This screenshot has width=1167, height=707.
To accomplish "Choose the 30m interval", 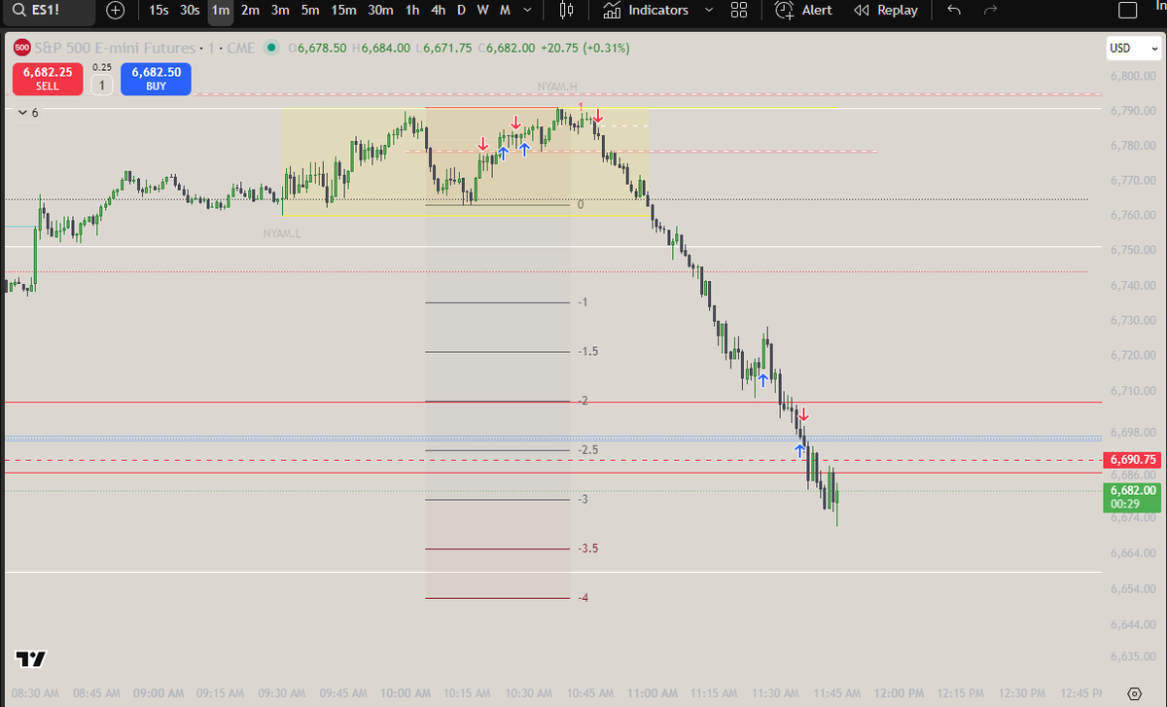I will pyautogui.click(x=380, y=11).
